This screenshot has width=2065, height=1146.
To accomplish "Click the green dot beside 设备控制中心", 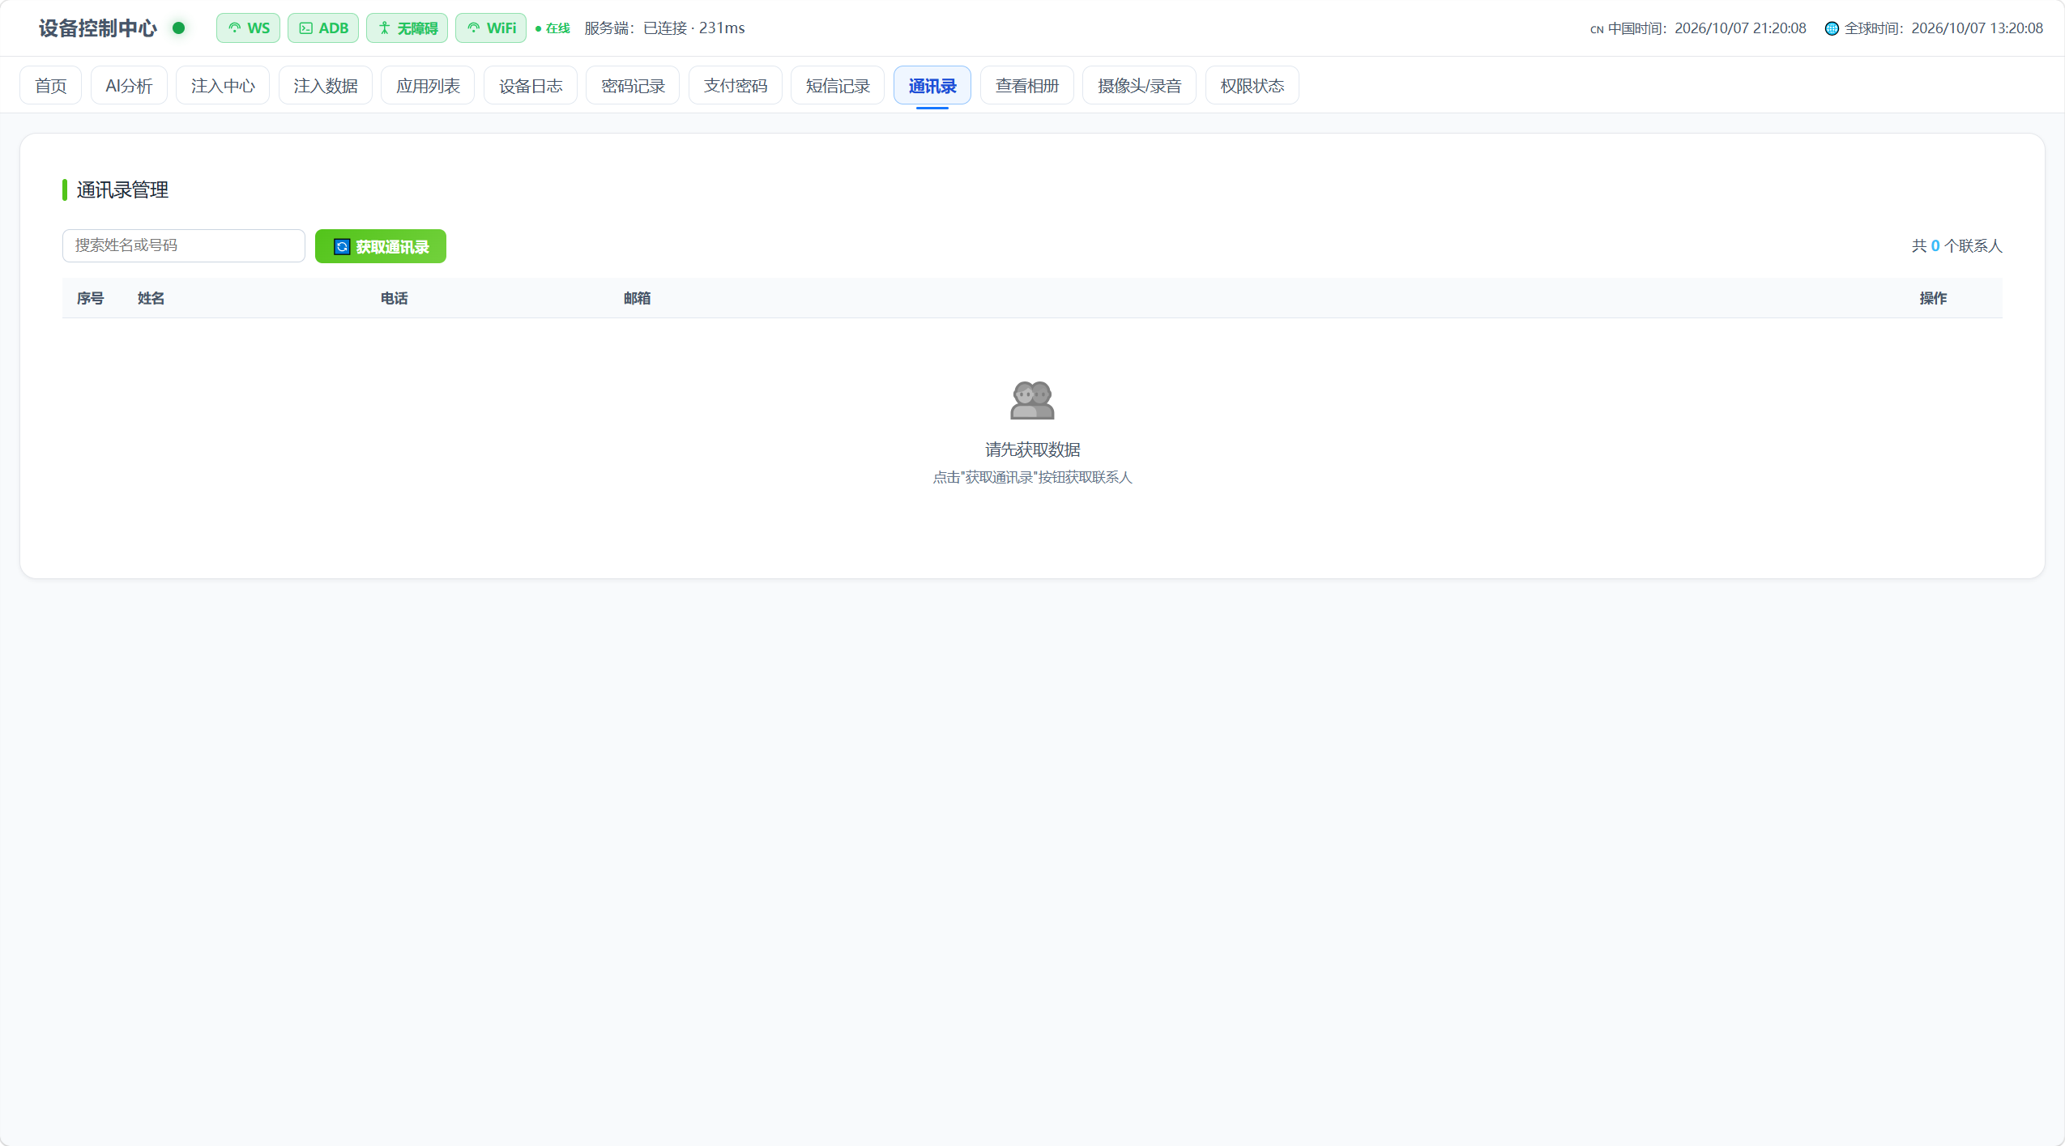I will coord(179,28).
